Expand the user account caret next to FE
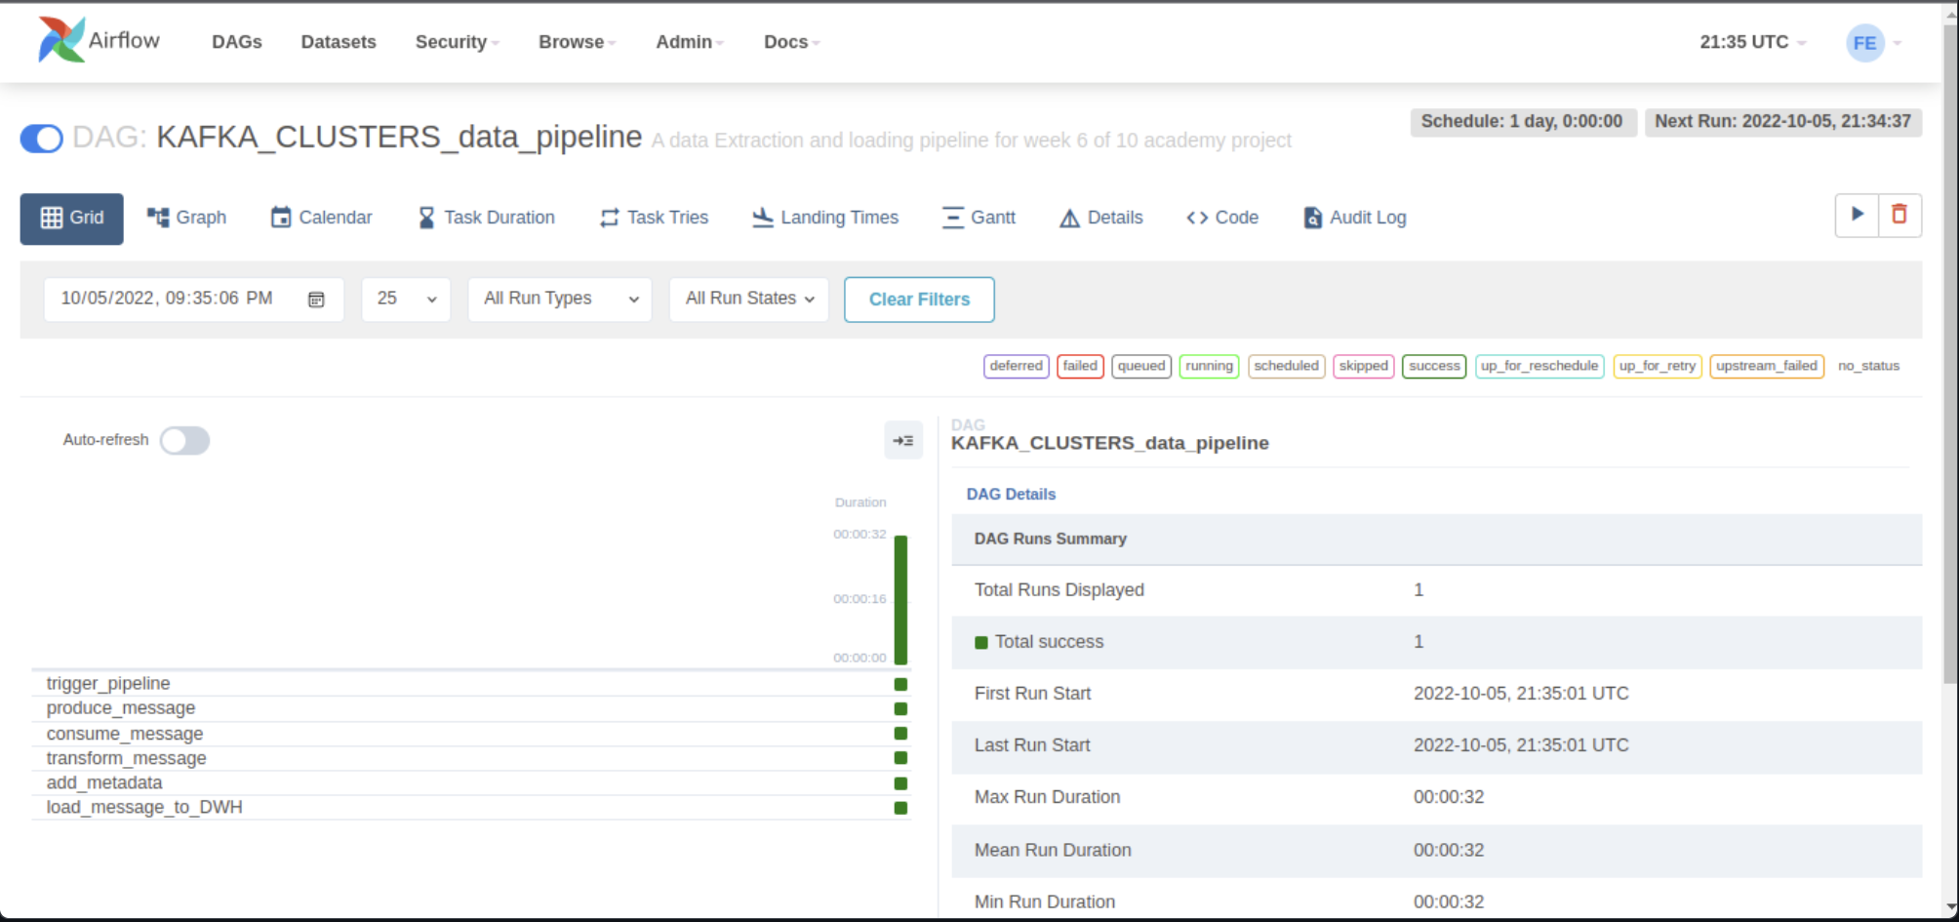Screen dimensions: 1959x922 pos(1898,43)
